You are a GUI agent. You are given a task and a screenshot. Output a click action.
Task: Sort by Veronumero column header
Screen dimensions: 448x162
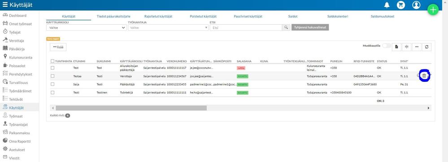[x=177, y=61]
